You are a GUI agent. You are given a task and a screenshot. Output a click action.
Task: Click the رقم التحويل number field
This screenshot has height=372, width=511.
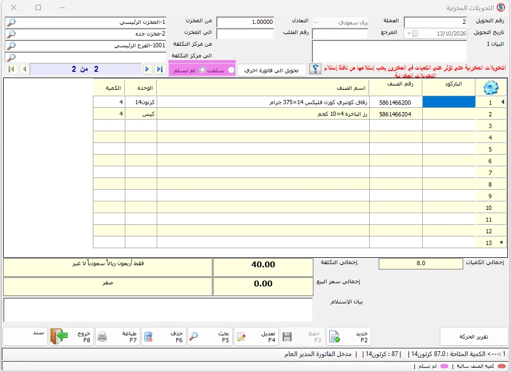(436, 22)
